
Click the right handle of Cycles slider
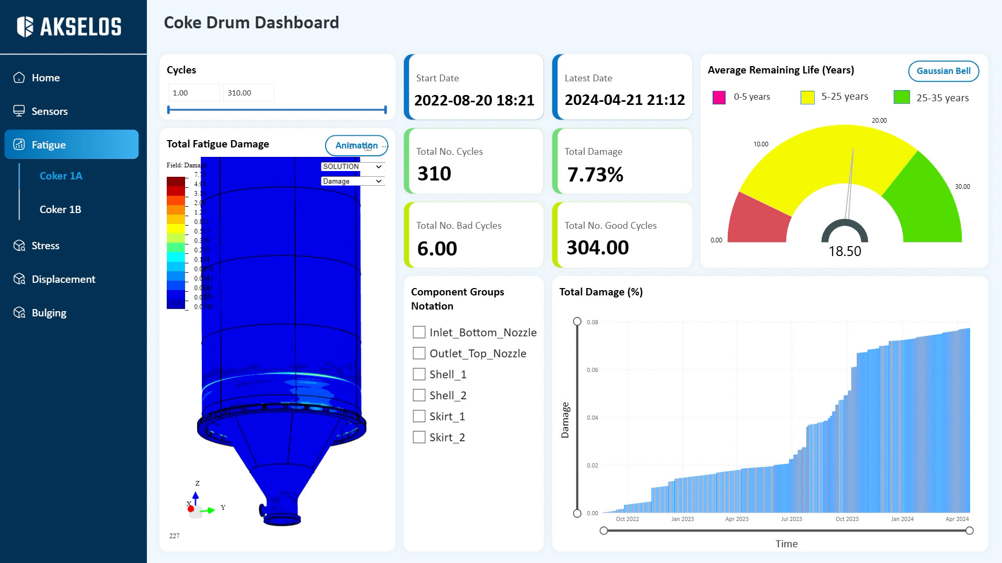[385, 110]
